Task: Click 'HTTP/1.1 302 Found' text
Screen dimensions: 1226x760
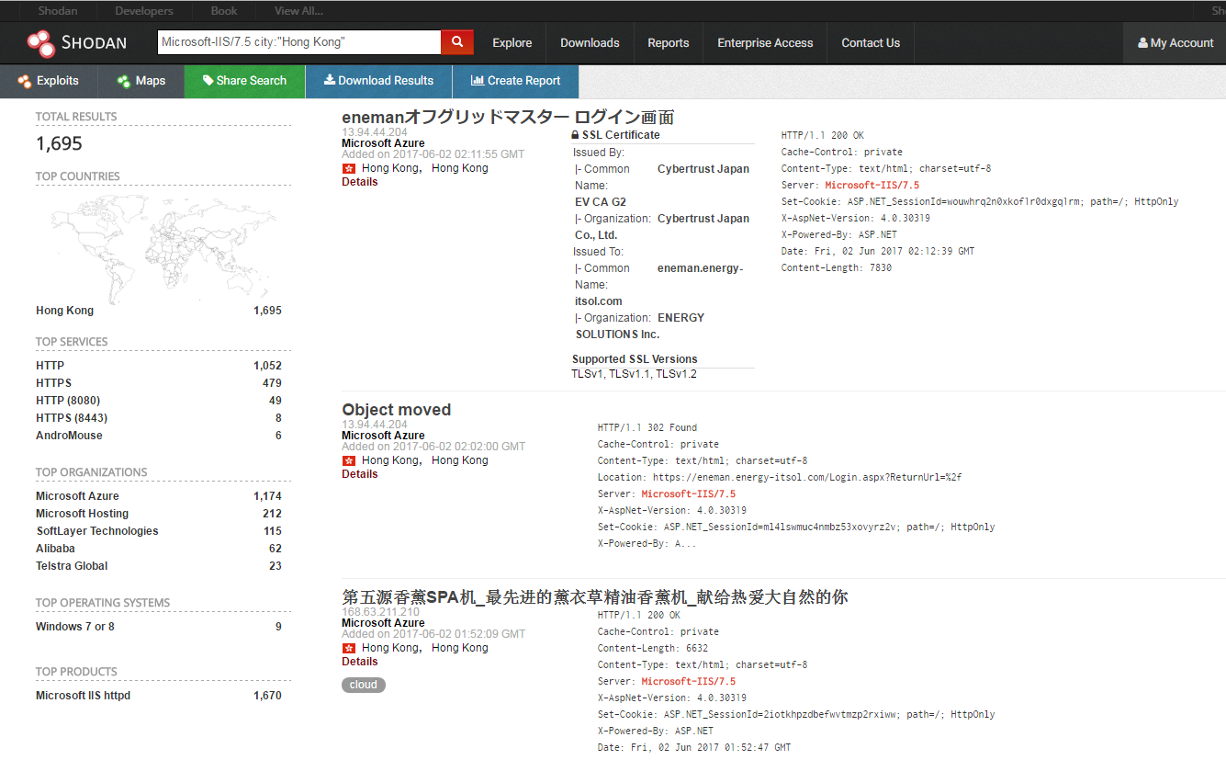Action: coord(647,427)
